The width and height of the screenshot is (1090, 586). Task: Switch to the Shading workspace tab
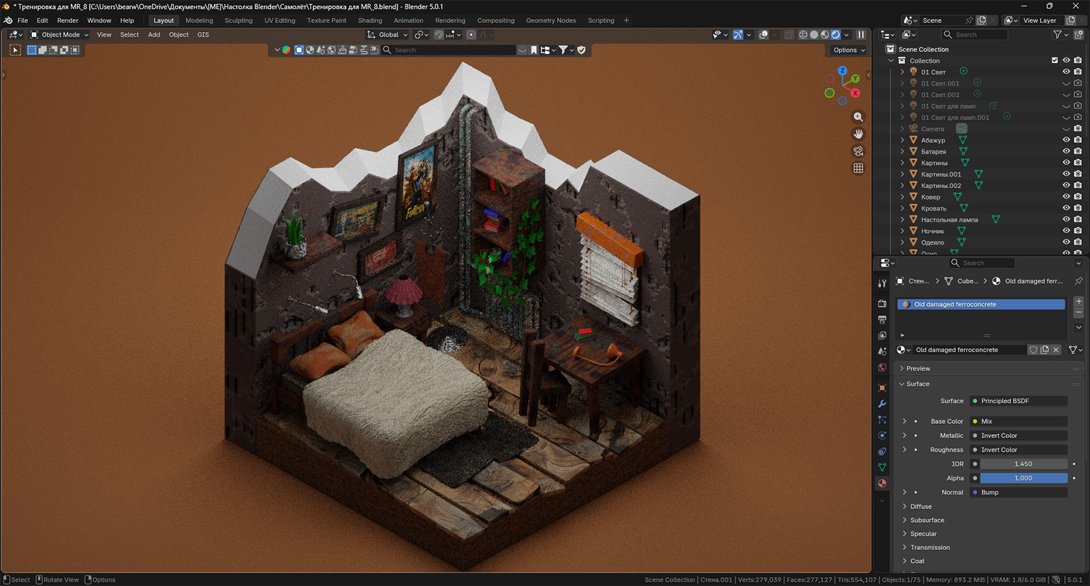pyautogui.click(x=370, y=20)
